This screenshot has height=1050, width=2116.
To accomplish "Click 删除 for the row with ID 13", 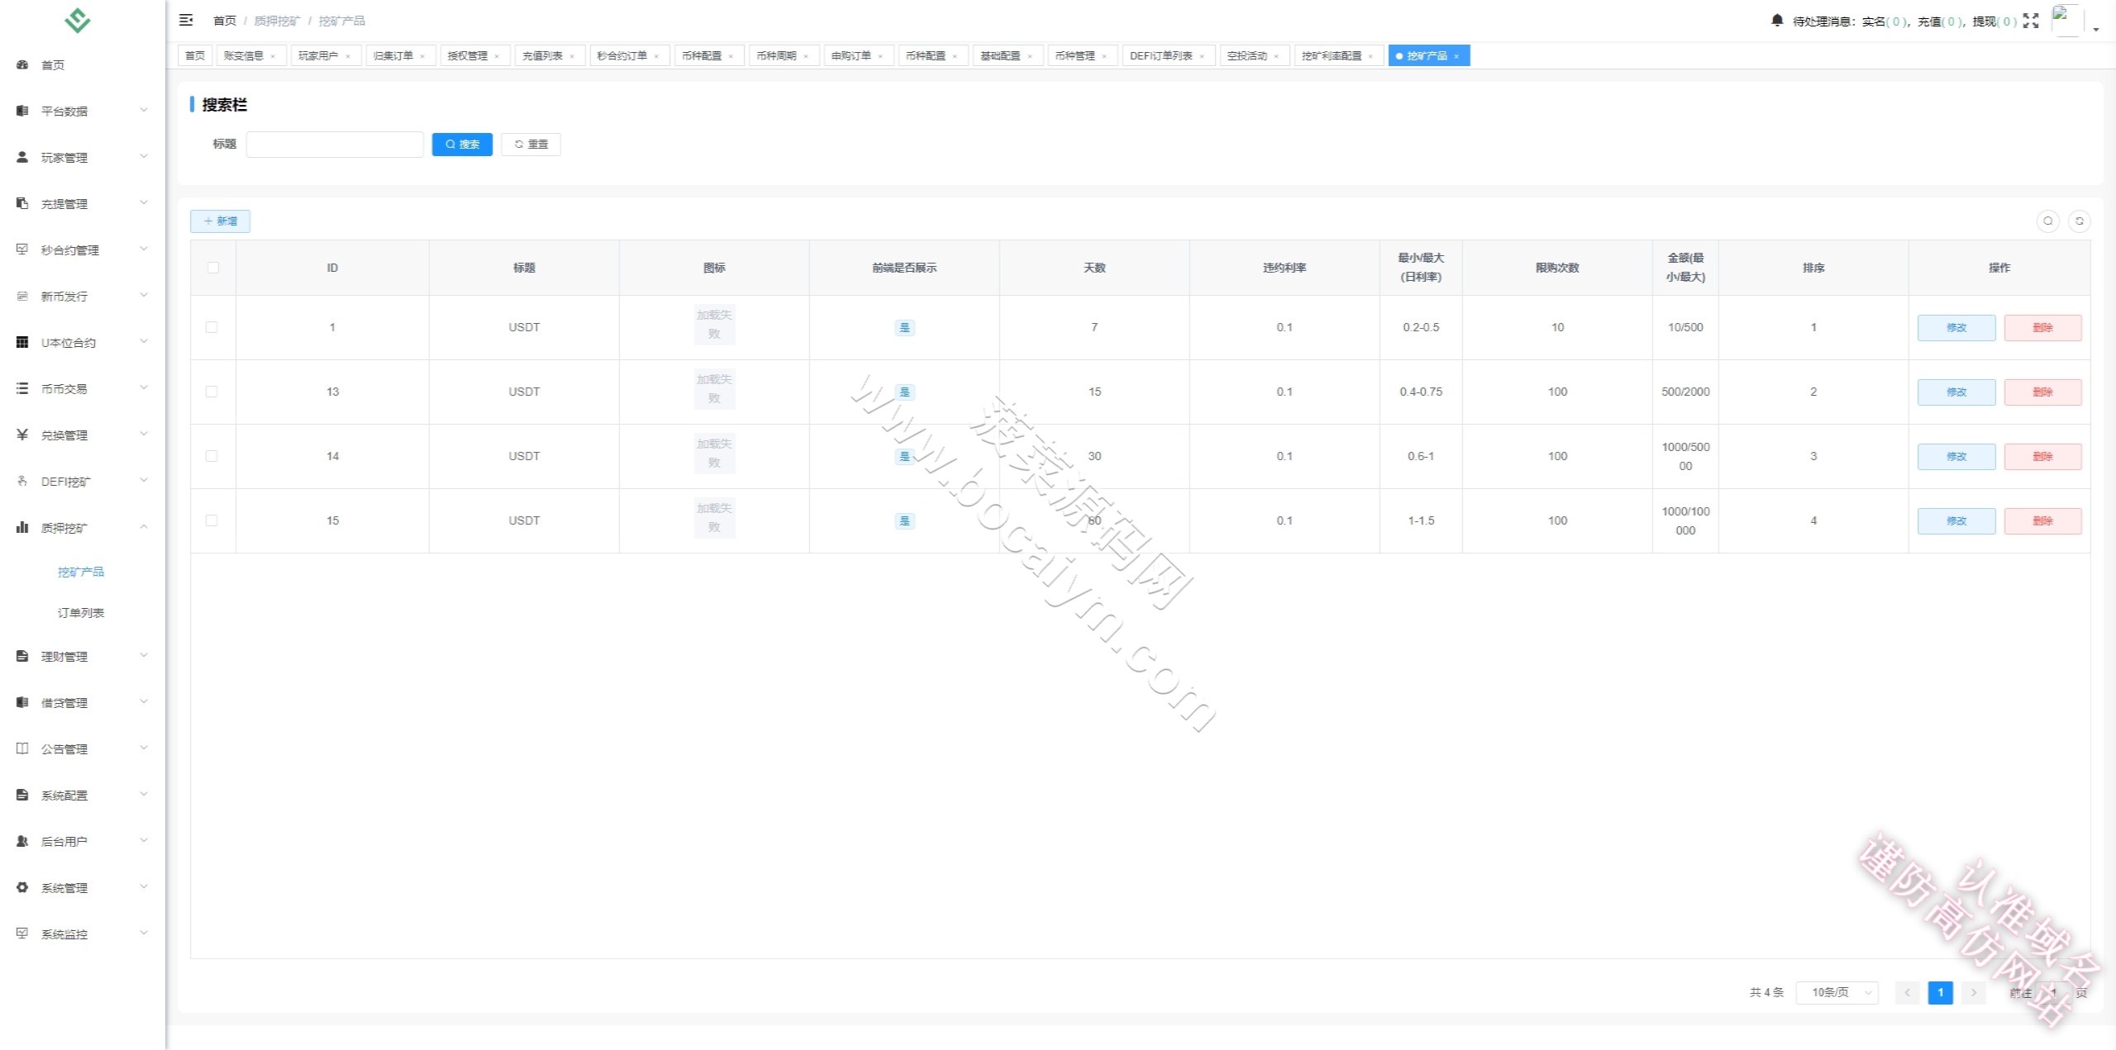I will coord(2042,392).
